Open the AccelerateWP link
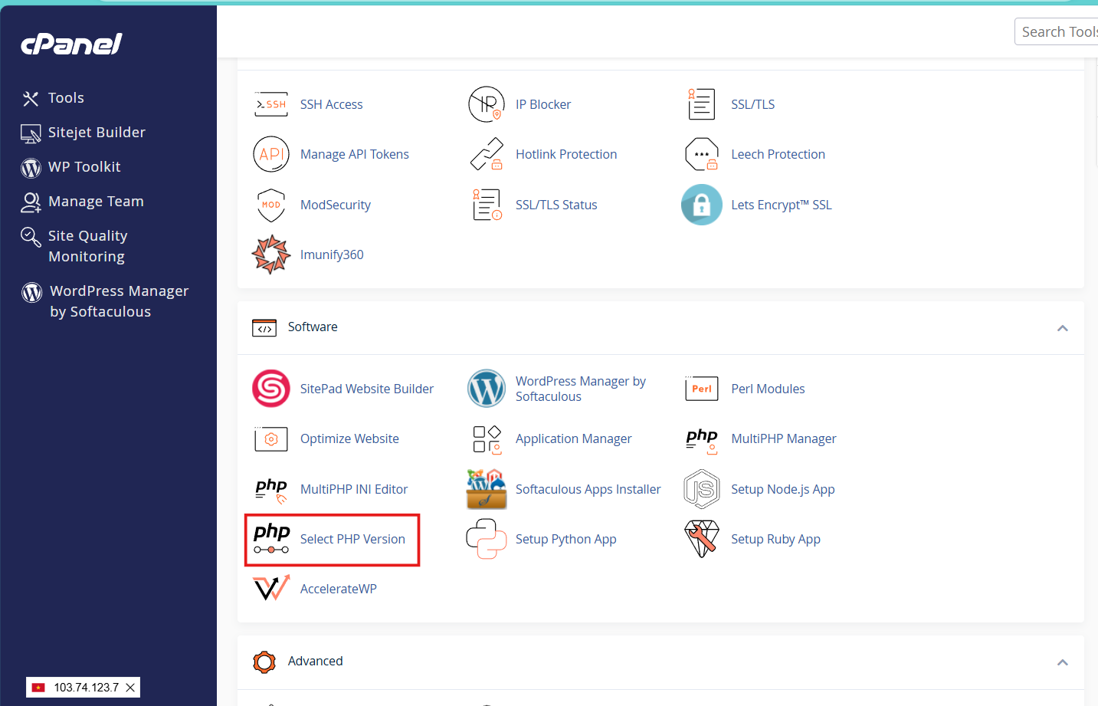The image size is (1098, 706). (x=339, y=589)
